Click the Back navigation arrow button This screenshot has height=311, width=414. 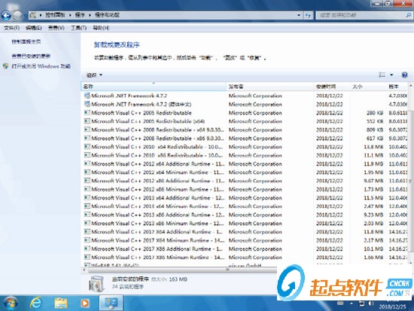tap(6, 16)
